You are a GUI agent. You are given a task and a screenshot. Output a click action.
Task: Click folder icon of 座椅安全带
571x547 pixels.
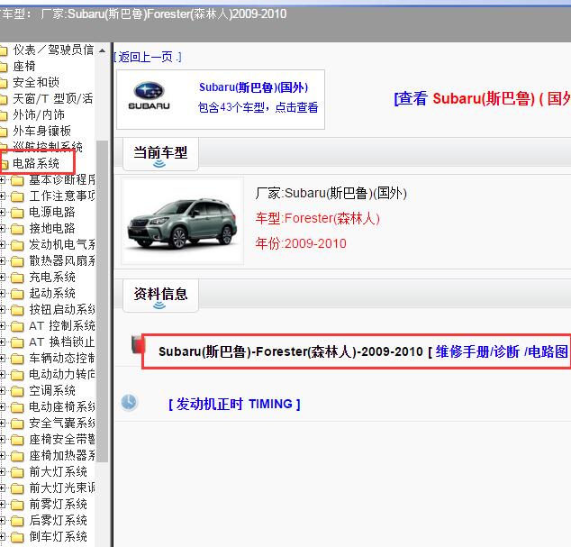coord(17,440)
